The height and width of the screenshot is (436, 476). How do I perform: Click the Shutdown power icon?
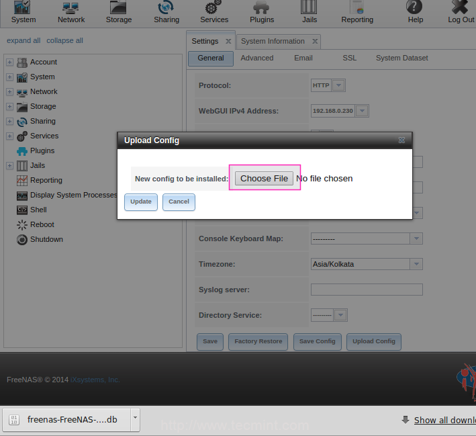click(x=22, y=240)
